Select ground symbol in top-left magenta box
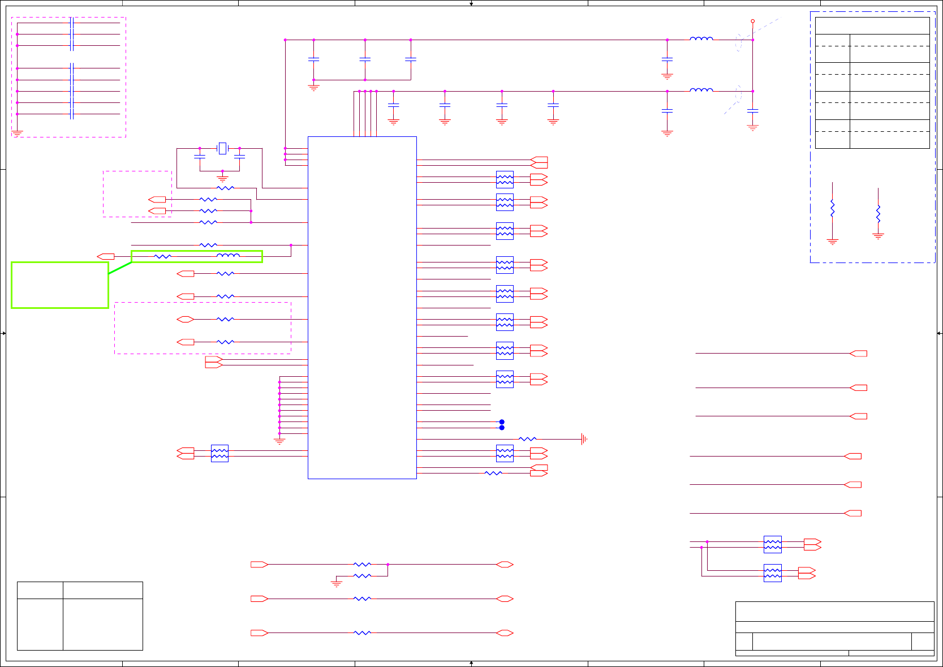The image size is (943, 667). coord(17,134)
